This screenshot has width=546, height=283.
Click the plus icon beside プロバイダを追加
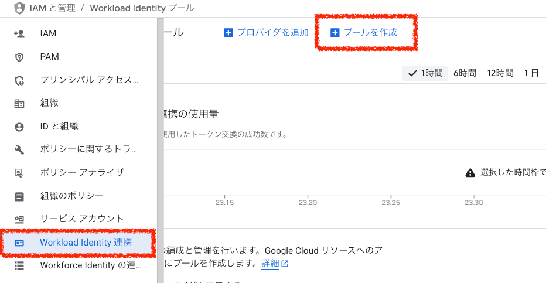(x=228, y=33)
